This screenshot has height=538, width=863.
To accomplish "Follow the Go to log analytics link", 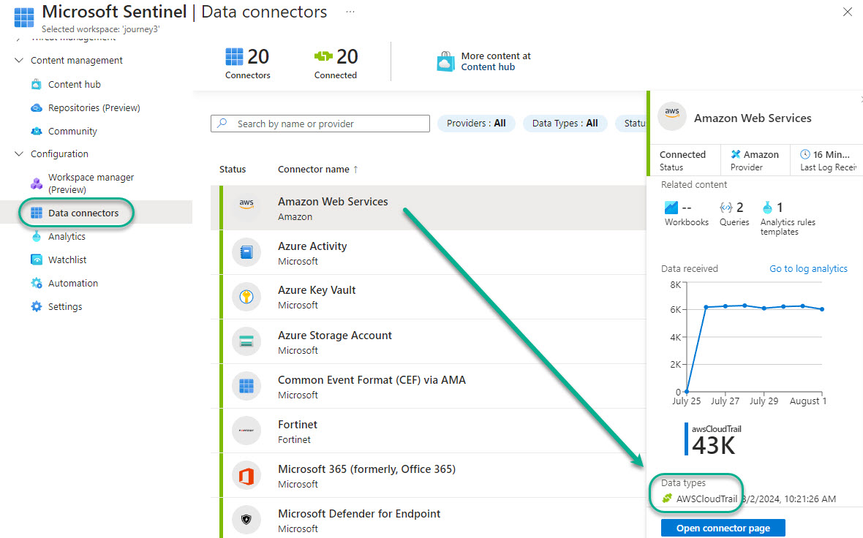I will 808,269.
